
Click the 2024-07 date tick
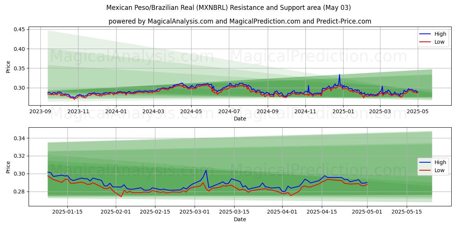[x=228, y=111]
